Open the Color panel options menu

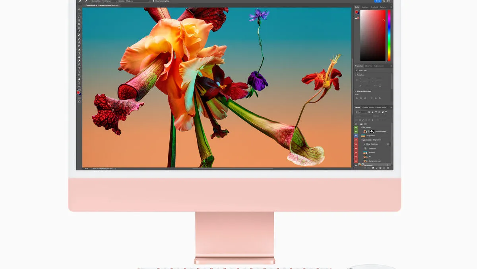(391, 7)
